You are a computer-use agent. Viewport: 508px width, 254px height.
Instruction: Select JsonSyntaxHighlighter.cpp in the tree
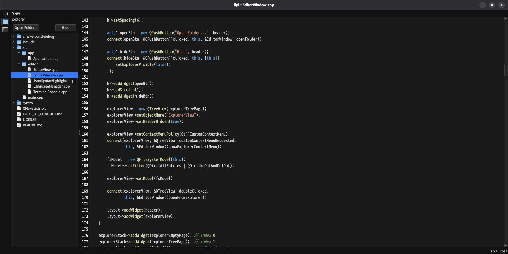coord(55,81)
